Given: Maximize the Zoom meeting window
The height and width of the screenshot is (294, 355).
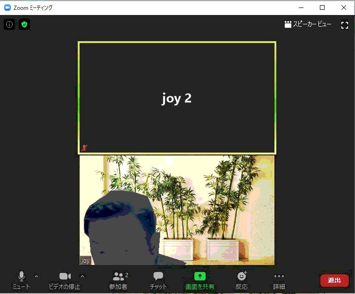Looking at the screenshot, I should click(322, 7).
